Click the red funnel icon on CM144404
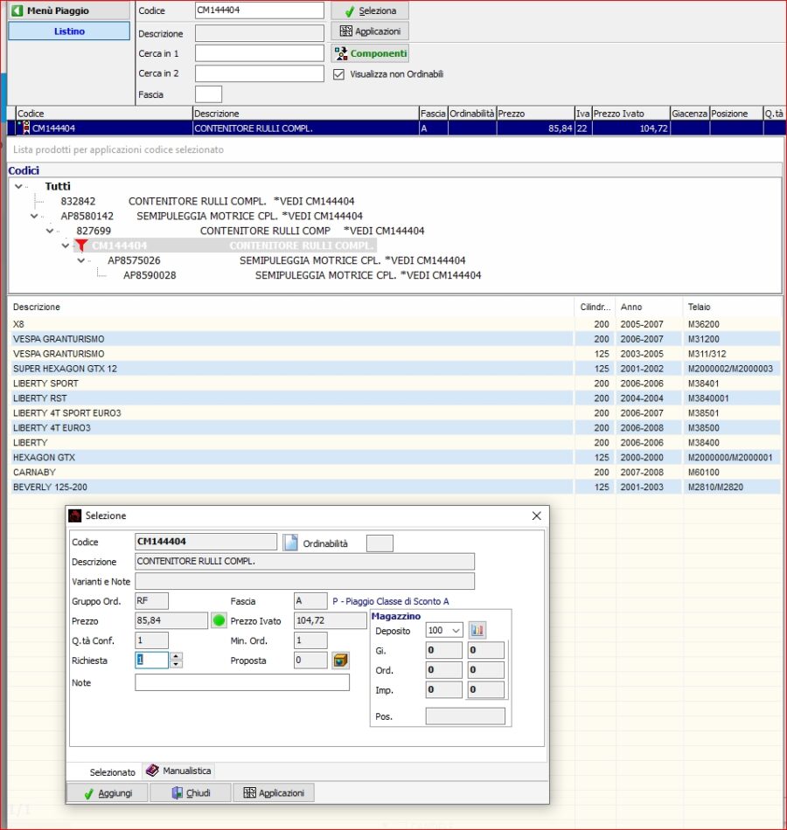The width and height of the screenshot is (787, 830). point(81,246)
